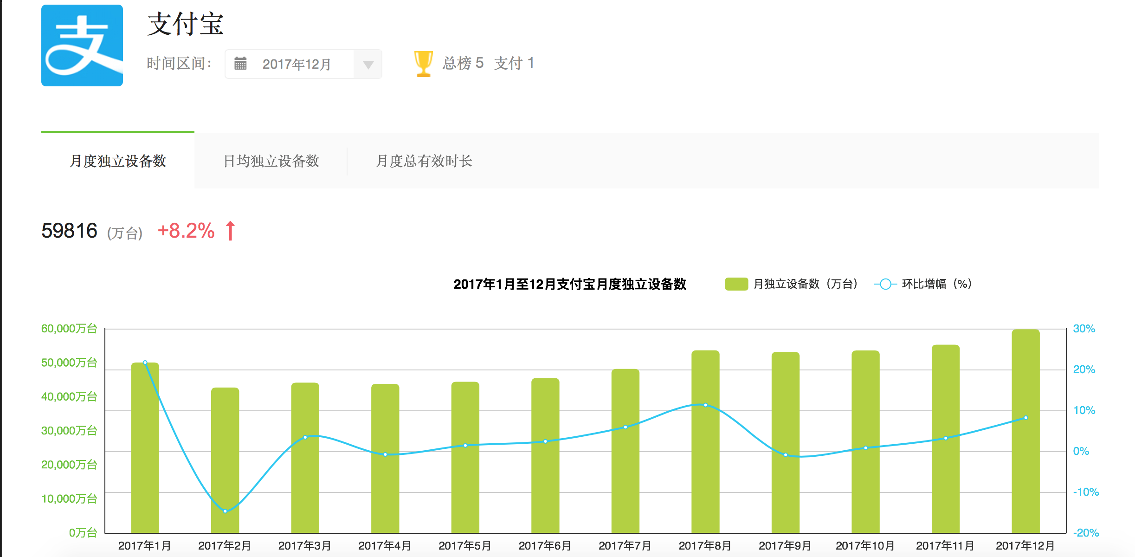Switch to 月度独立设备数 tab
Screen dimensions: 1135x557
pyautogui.click(x=118, y=161)
